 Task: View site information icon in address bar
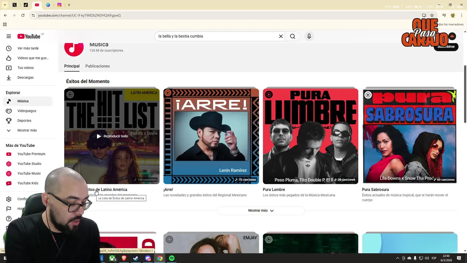coord(33,15)
